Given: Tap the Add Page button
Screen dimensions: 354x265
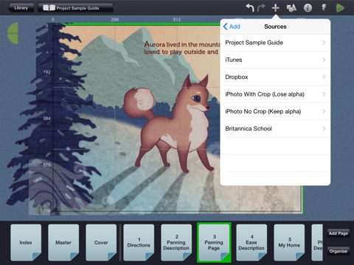Looking at the screenshot, I should 339,233.
